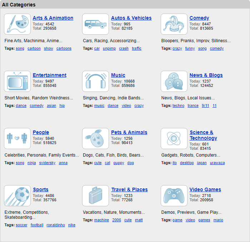Viewport: 250px width, 242px height.
Task: Go to the Travel & Places category
Action: 129,190
